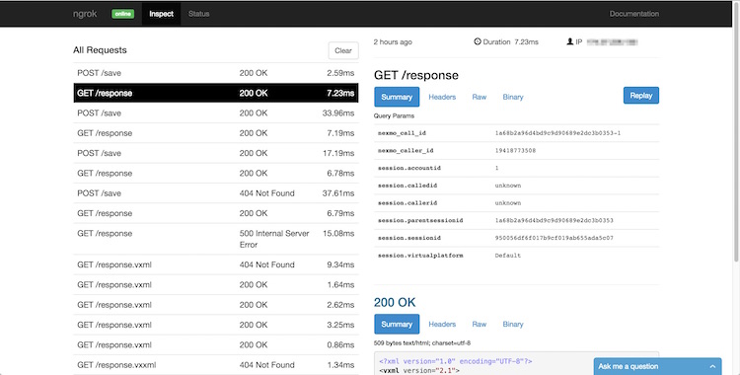The width and height of the screenshot is (740, 375).
Task: View the response Raw tab under 200 OK
Action: point(479,324)
